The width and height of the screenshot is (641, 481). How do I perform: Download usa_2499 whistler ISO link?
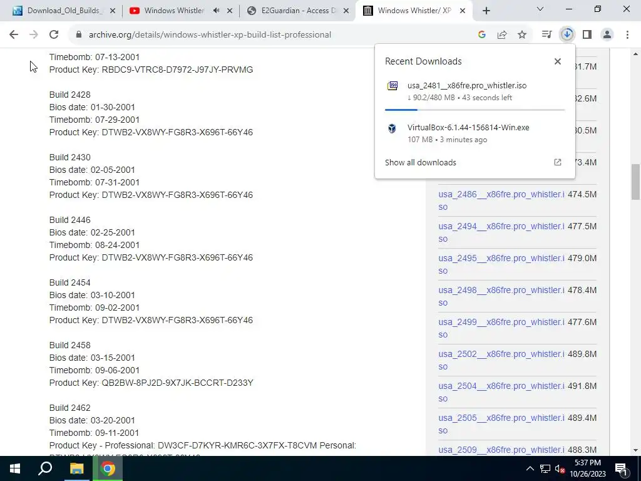[501, 328]
